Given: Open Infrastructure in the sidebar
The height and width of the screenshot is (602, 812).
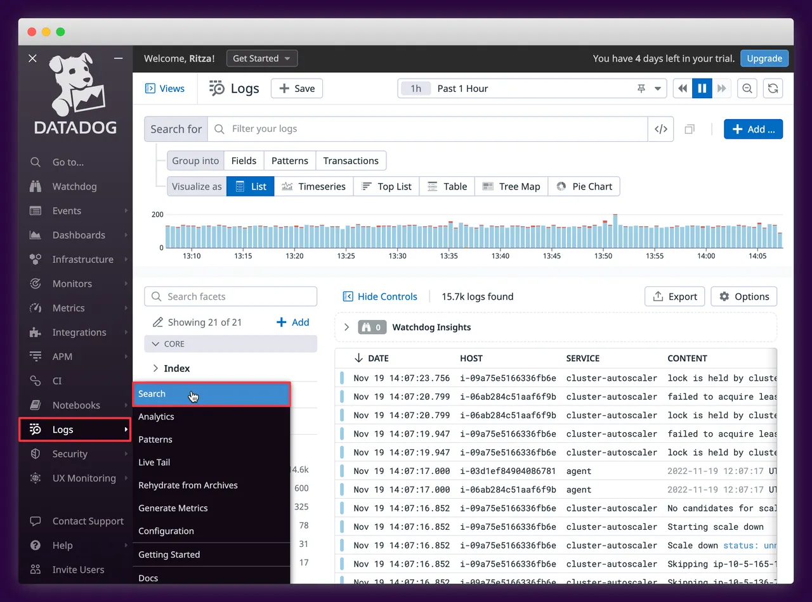Looking at the screenshot, I should point(82,259).
